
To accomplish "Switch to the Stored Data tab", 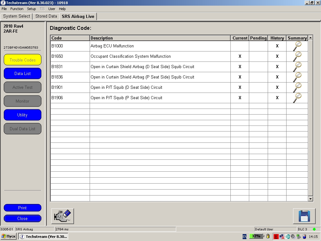I will 46,16.
